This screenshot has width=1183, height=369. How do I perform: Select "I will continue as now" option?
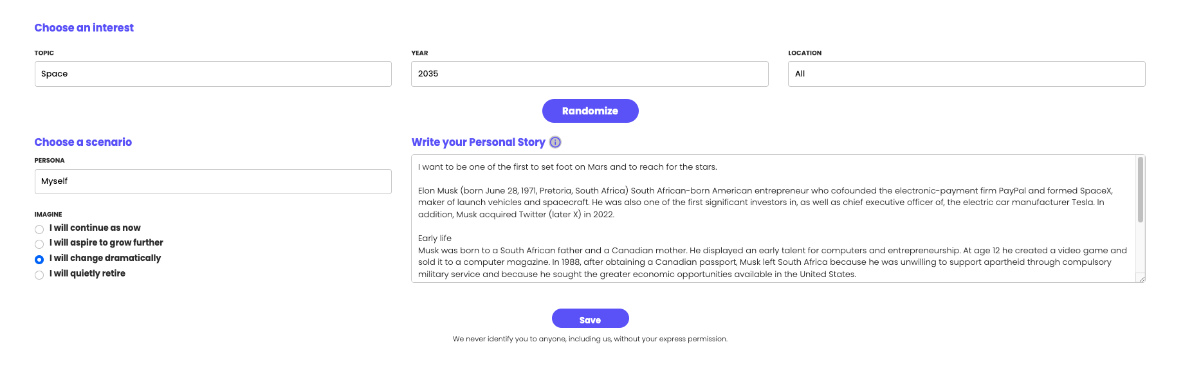tap(39, 230)
